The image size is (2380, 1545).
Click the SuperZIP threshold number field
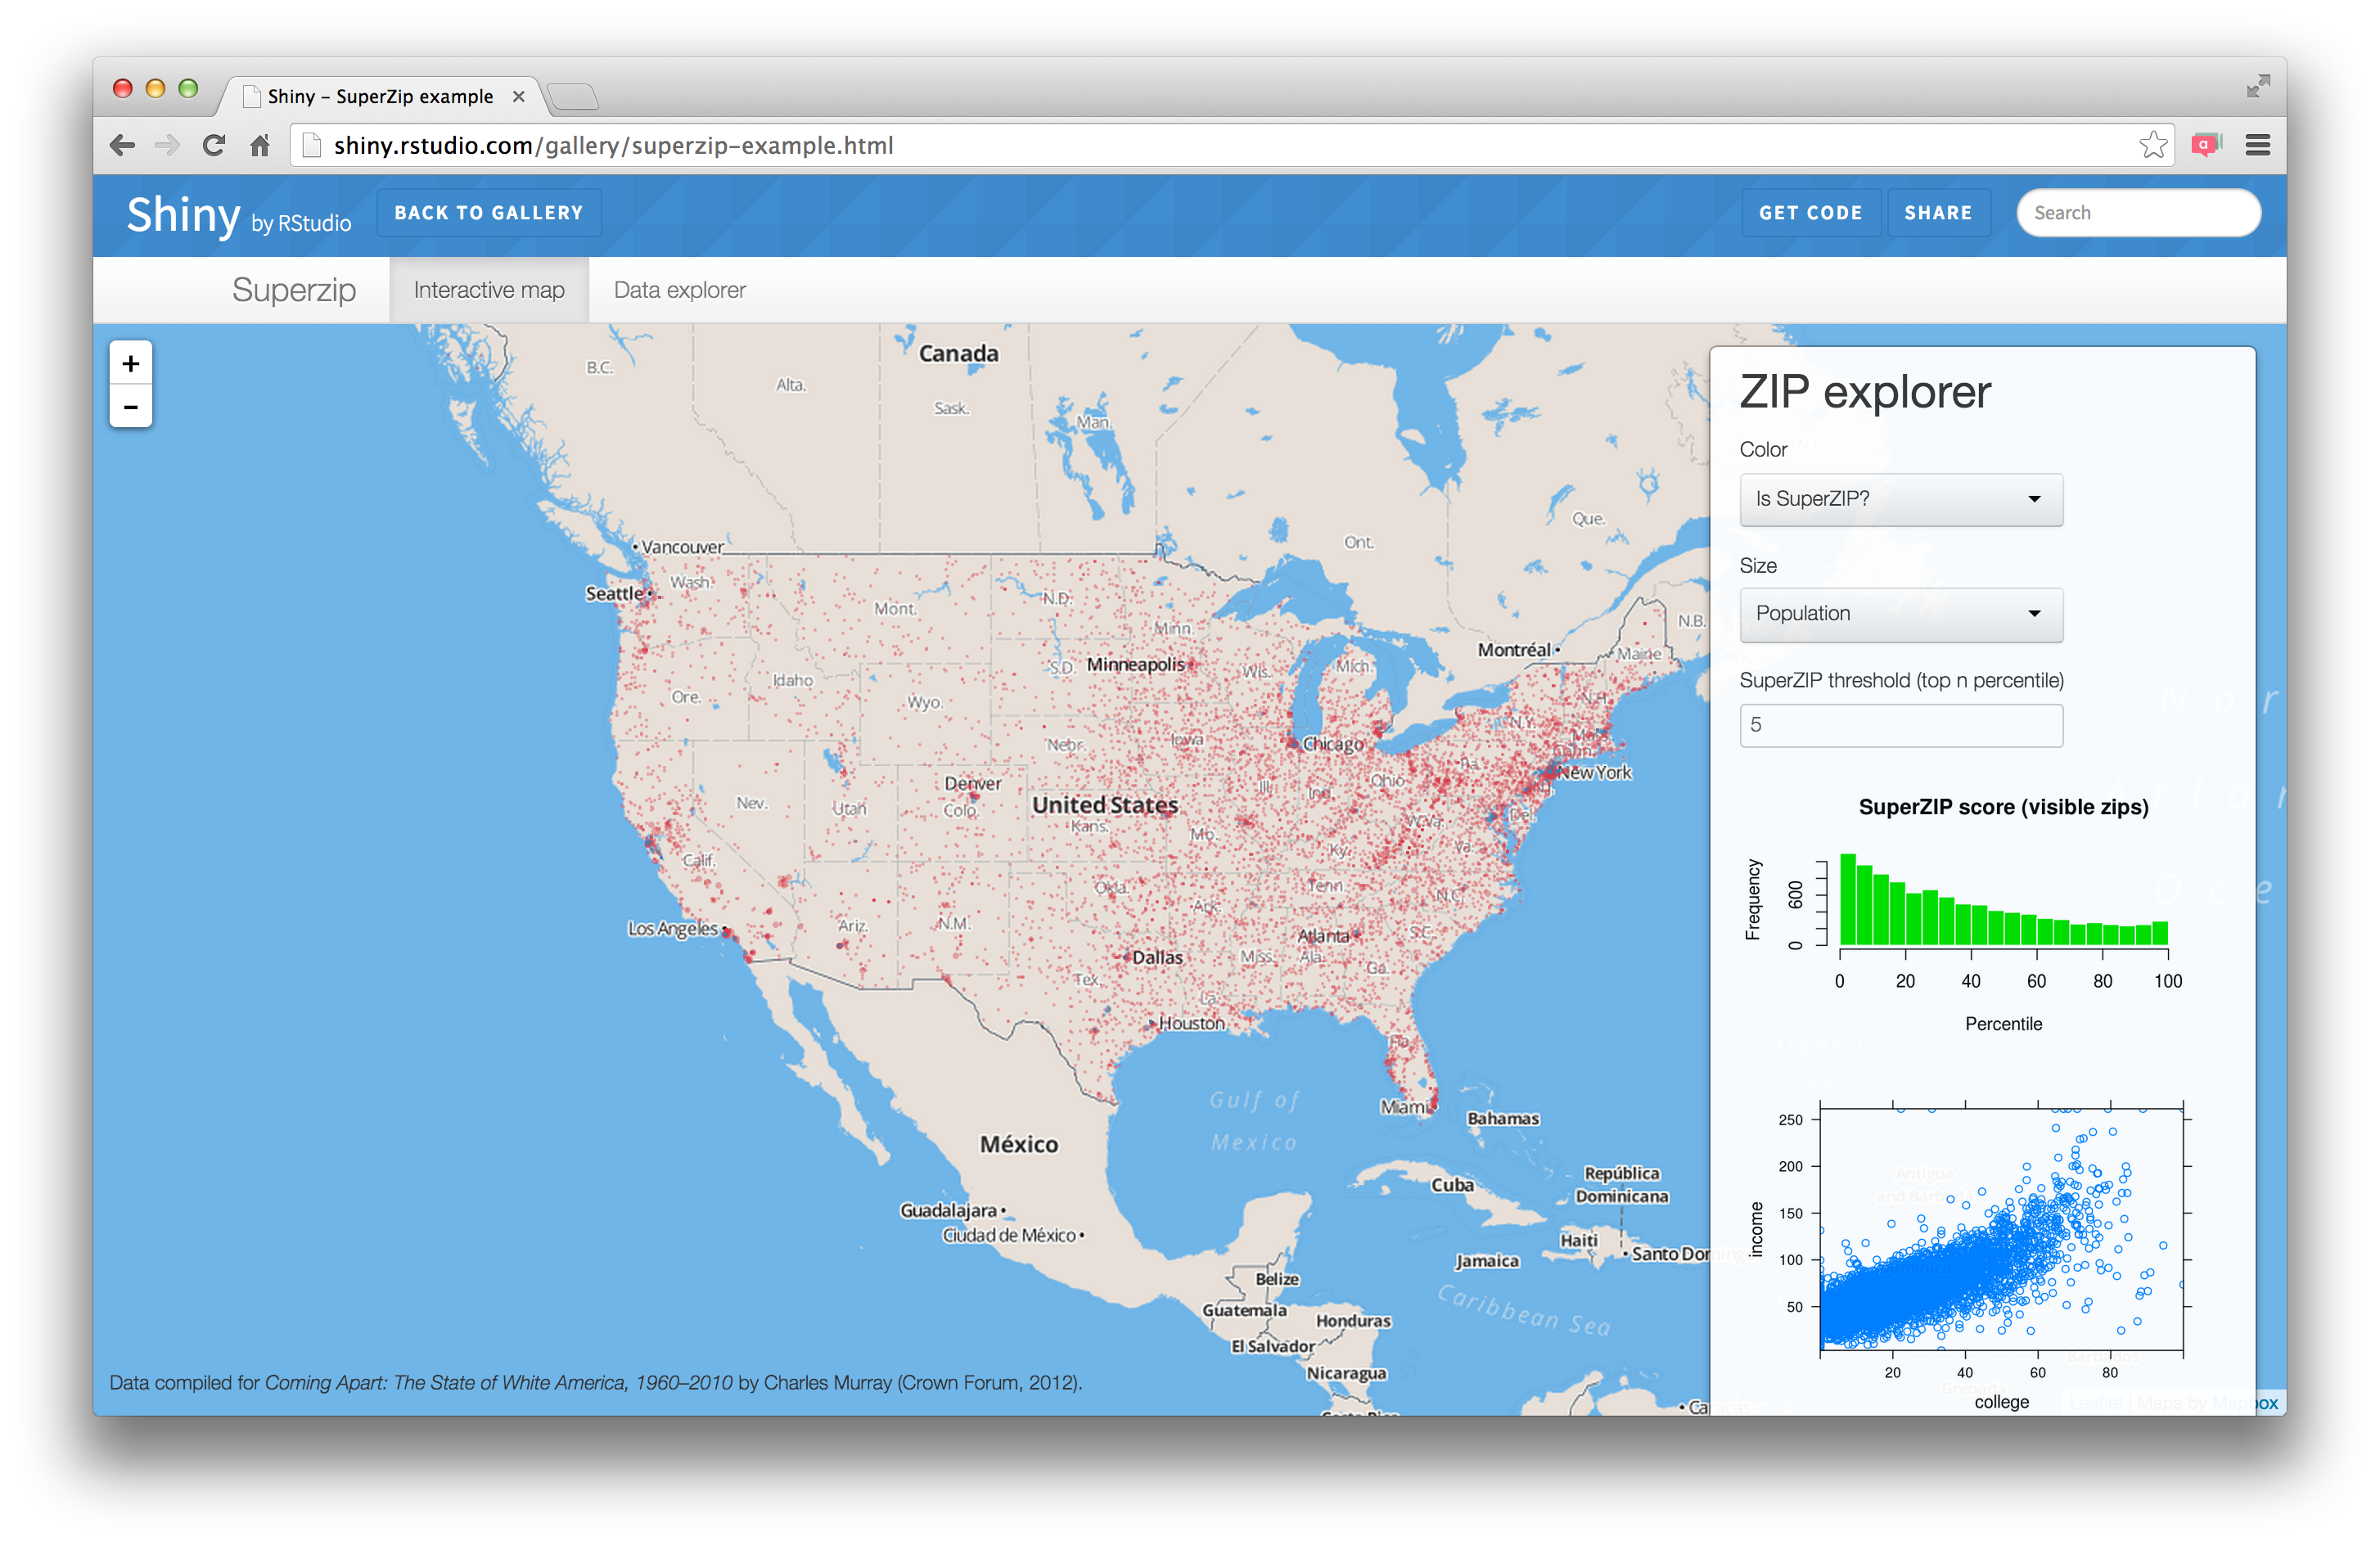tap(1900, 725)
